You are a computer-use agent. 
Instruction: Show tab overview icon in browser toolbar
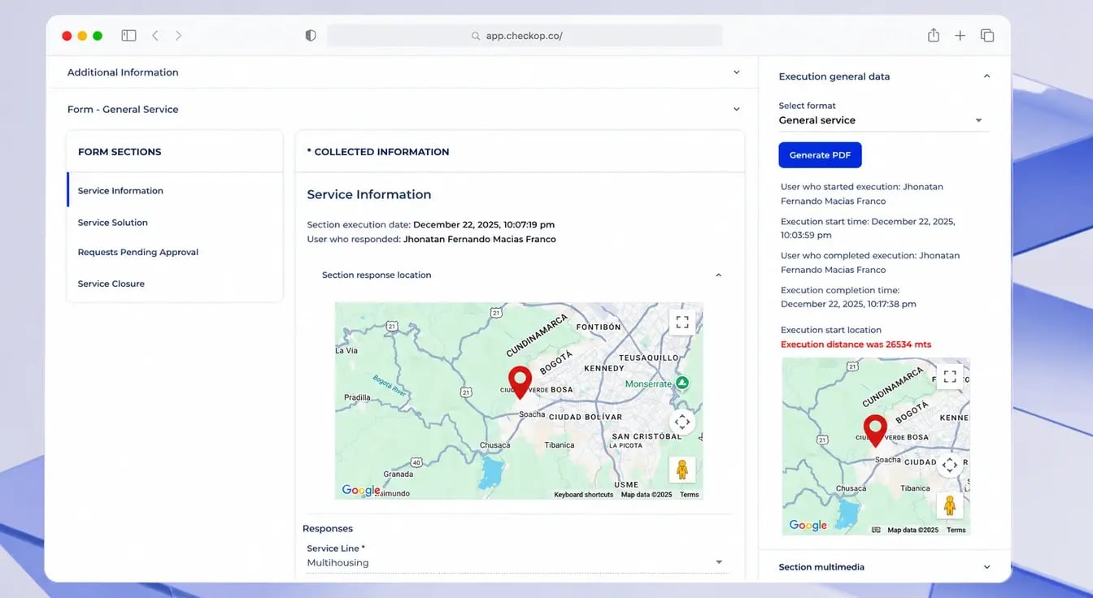(x=987, y=36)
